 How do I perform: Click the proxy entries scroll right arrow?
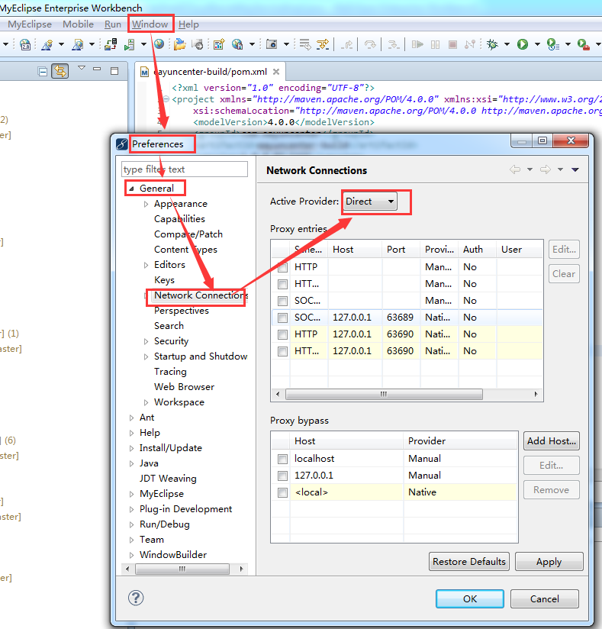point(536,394)
